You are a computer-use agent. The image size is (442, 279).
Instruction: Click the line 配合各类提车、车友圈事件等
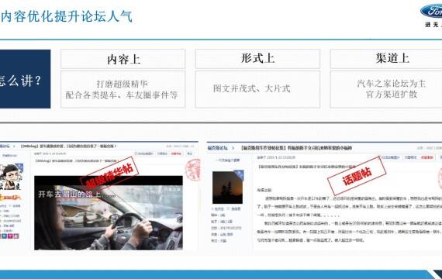[122, 95]
